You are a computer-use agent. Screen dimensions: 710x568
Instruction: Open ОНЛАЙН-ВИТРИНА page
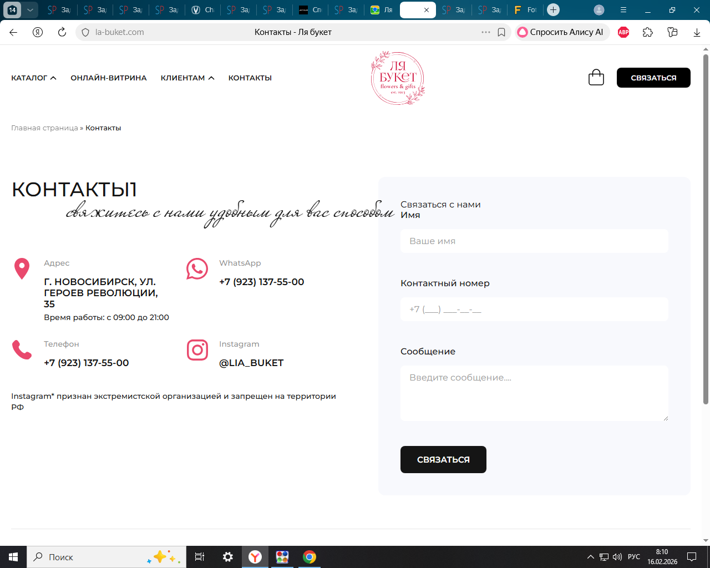pyautogui.click(x=109, y=78)
